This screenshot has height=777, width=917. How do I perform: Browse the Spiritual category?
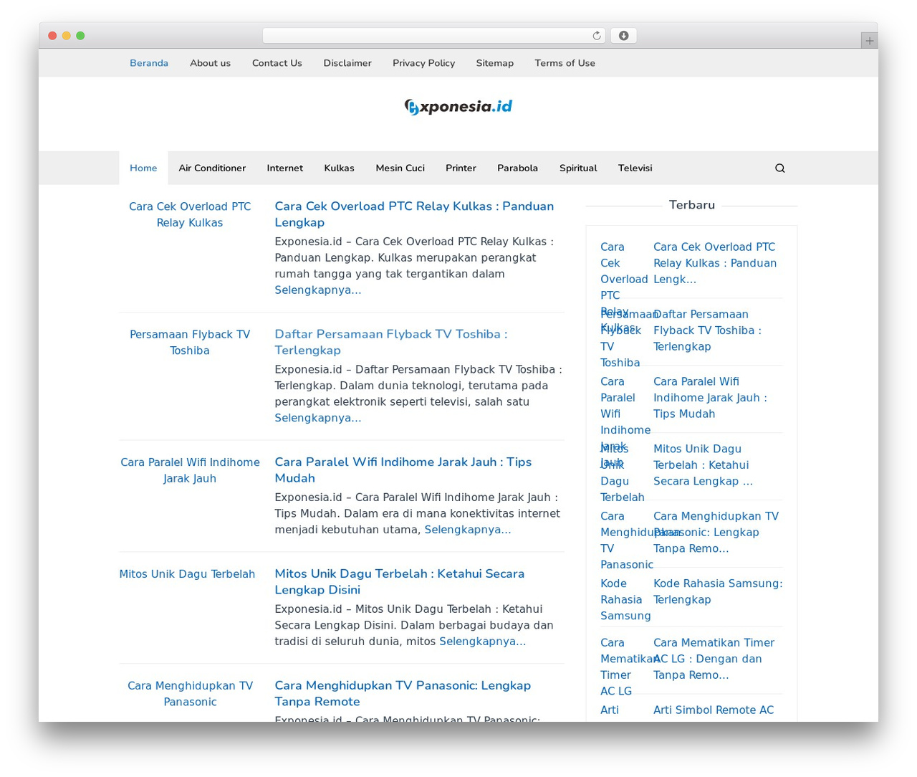pos(578,168)
